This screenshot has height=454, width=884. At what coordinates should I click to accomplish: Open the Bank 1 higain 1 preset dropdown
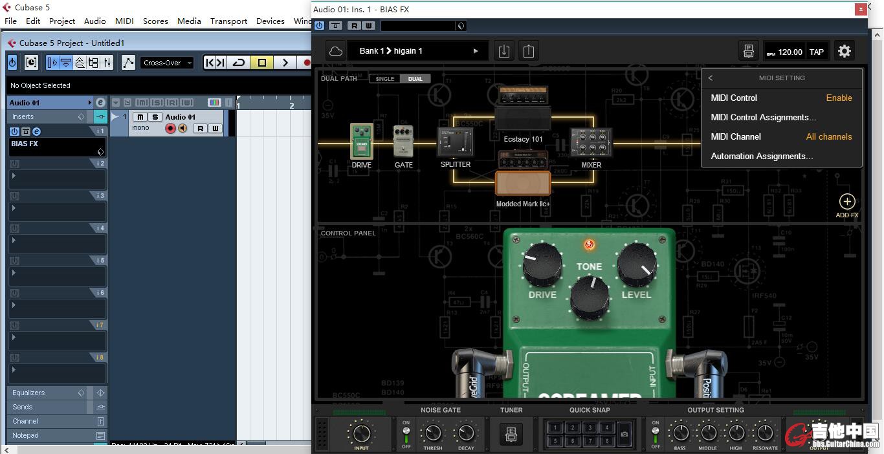point(419,51)
